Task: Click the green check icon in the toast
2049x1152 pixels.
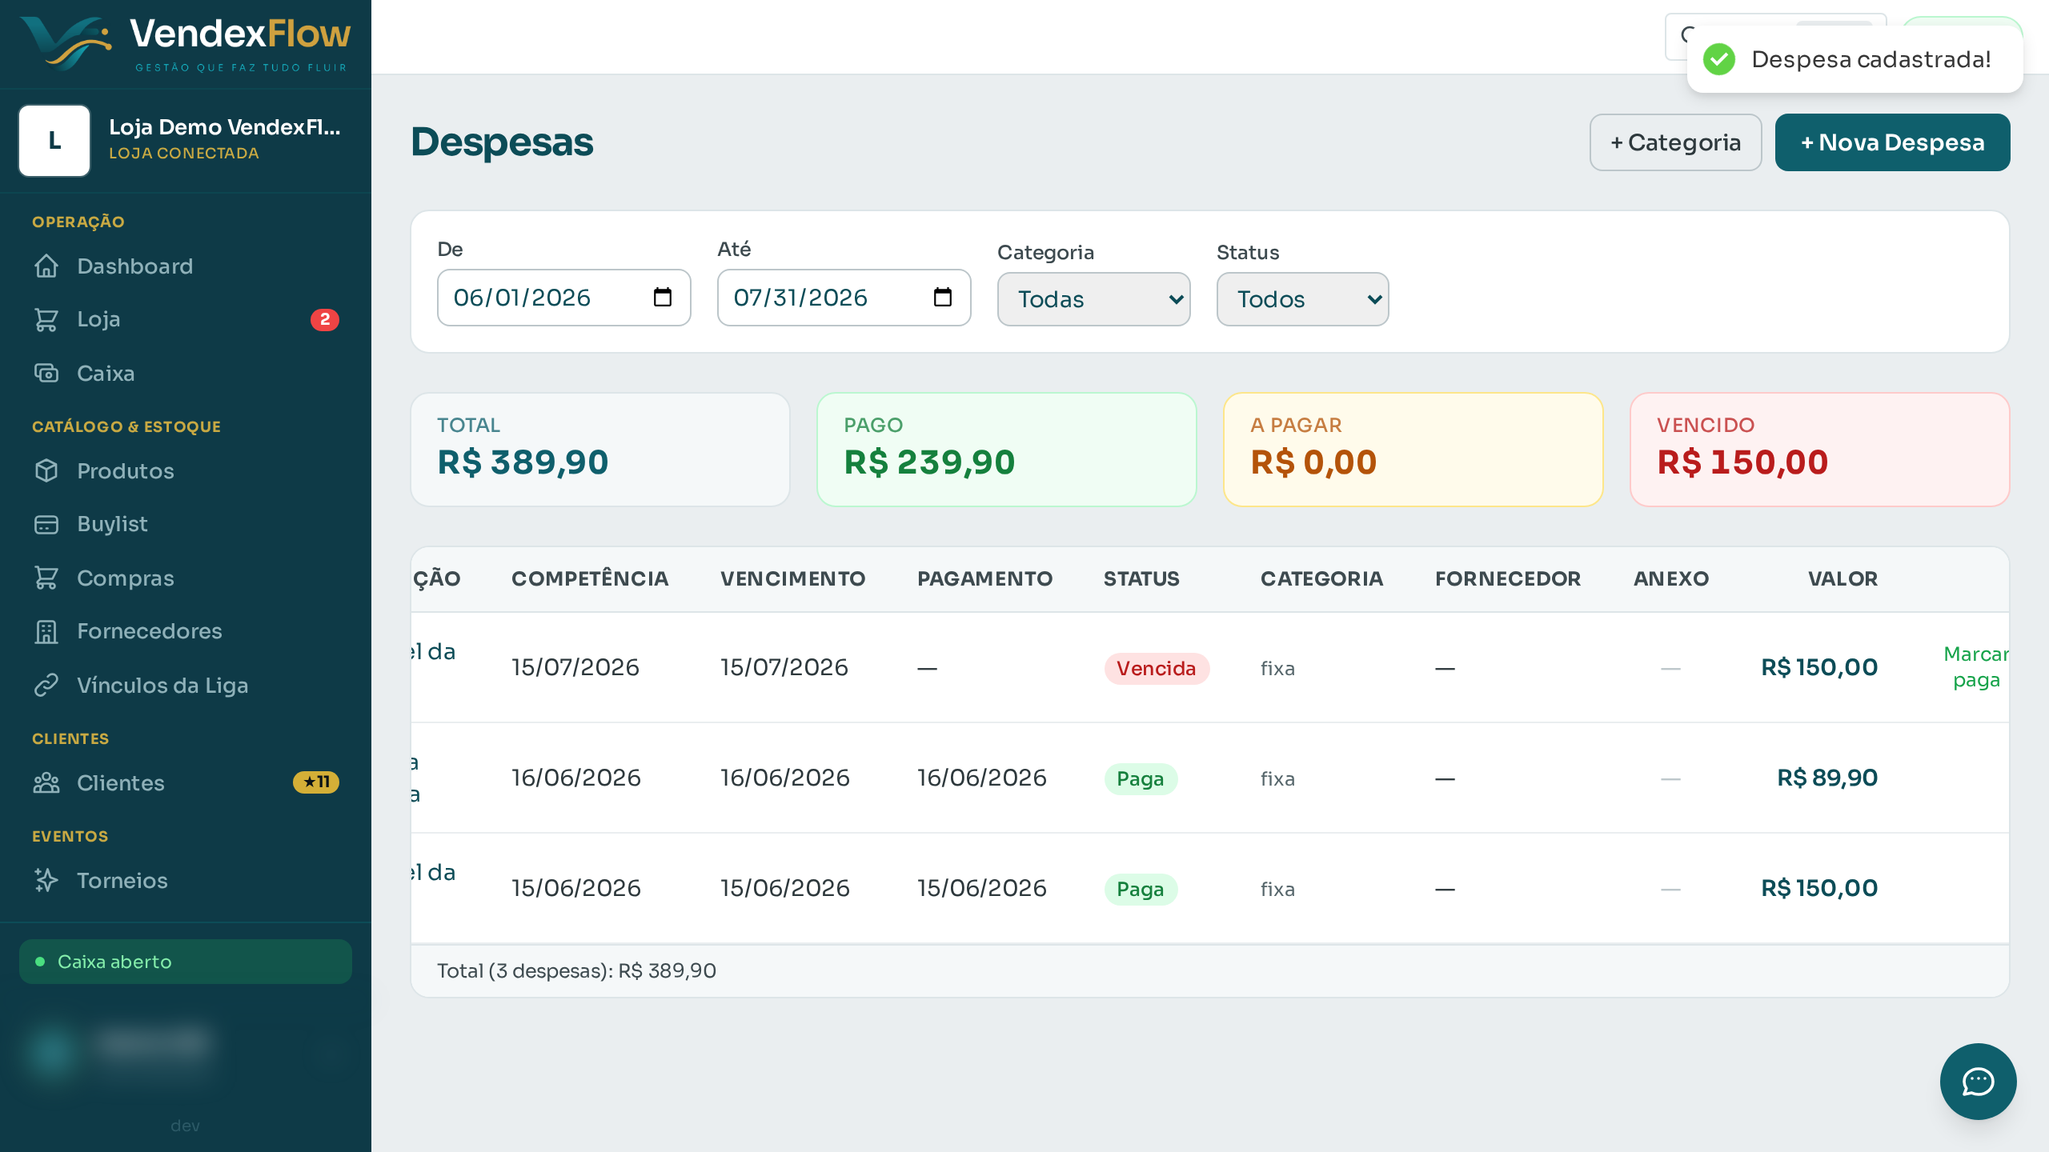Action: click(1719, 59)
